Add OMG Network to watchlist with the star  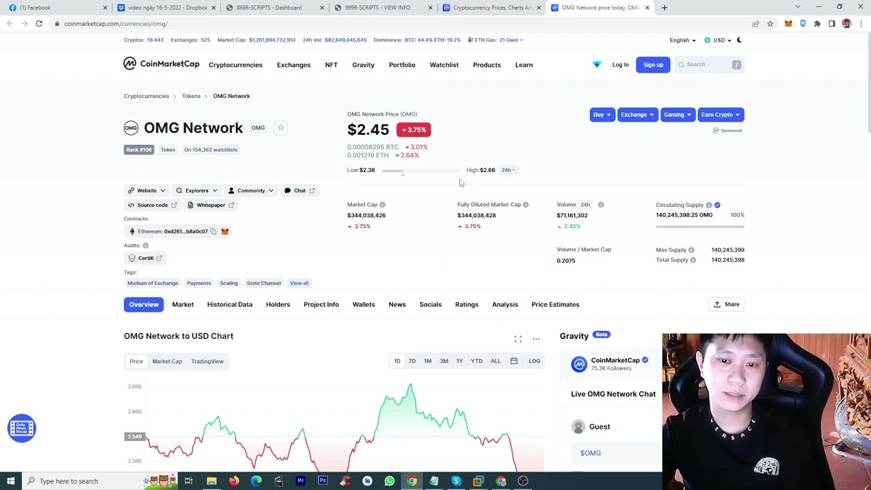point(280,128)
